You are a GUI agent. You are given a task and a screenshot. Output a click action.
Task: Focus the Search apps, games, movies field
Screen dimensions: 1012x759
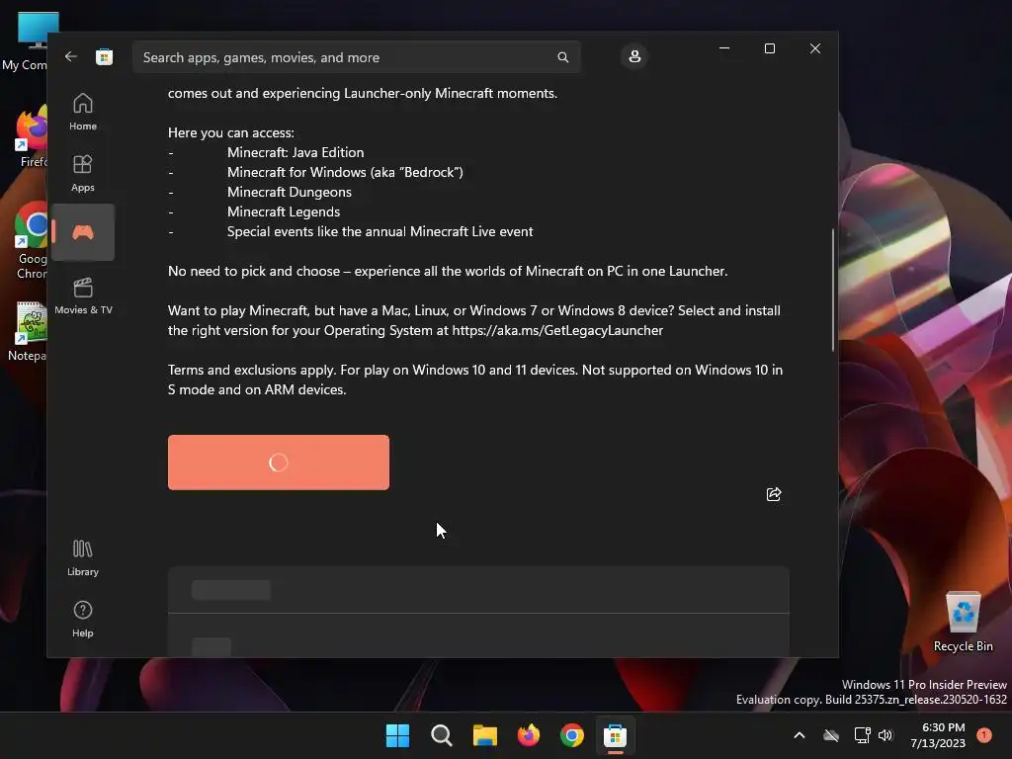point(356,57)
